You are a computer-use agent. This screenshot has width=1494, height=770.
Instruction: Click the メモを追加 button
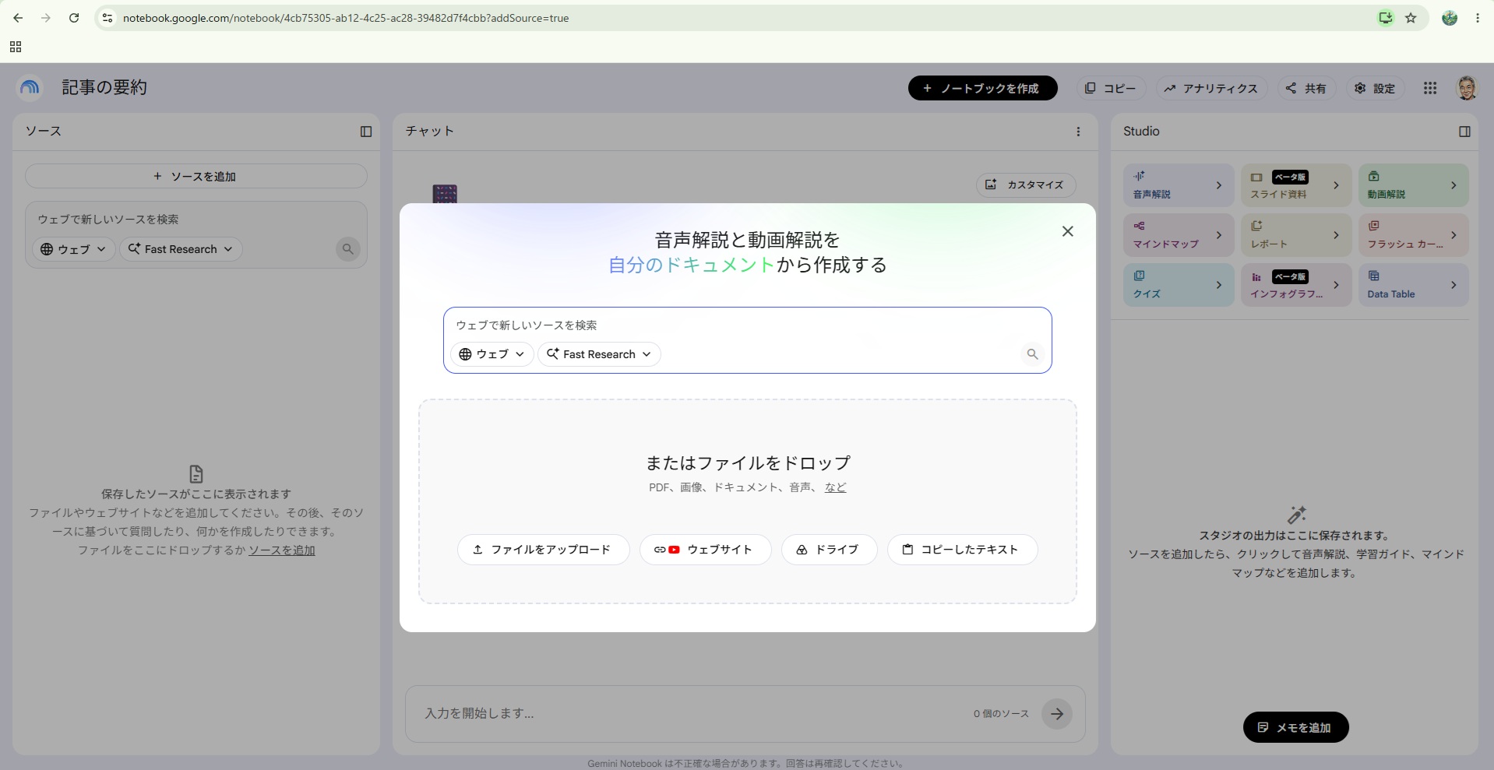coord(1295,727)
